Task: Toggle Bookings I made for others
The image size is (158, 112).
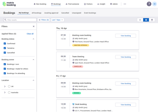Action: click(5, 69)
